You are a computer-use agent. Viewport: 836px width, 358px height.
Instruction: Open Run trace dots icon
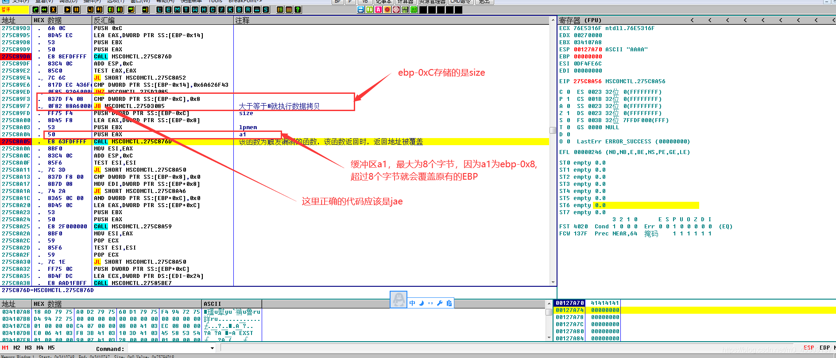point(257,10)
